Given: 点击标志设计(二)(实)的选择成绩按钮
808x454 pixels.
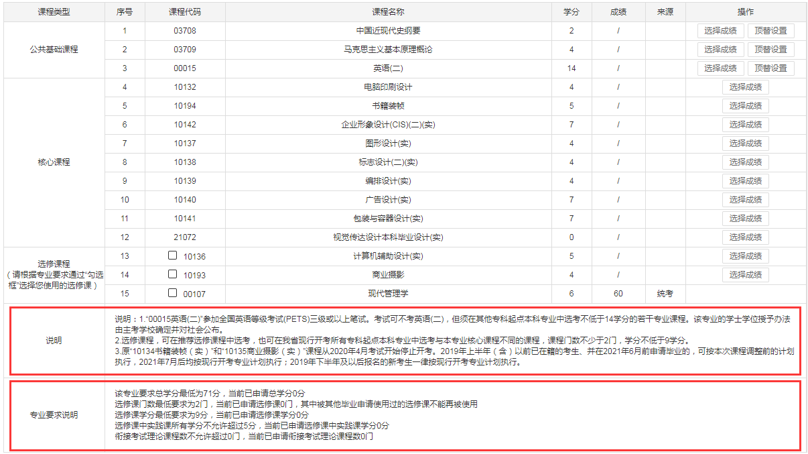Looking at the screenshot, I should pos(745,162).
